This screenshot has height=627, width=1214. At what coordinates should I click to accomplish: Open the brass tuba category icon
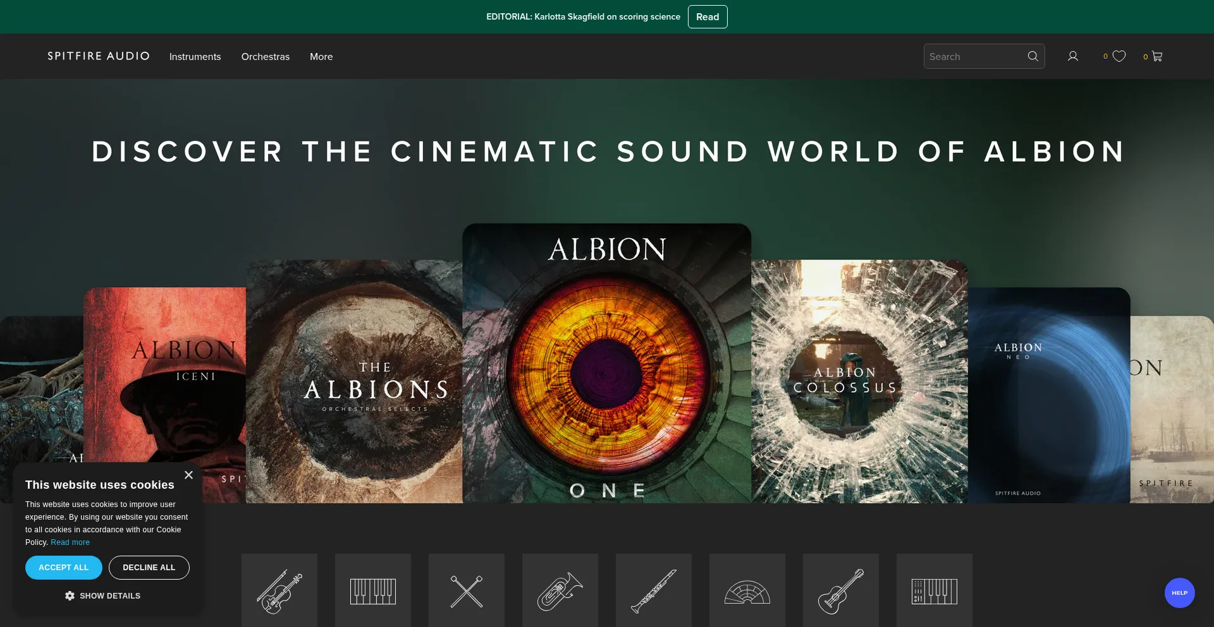click(x=560, y=590)
